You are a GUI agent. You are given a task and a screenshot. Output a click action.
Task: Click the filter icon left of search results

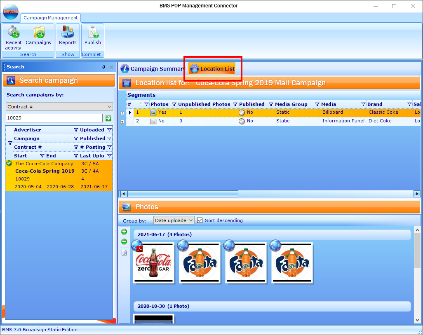tap(10, 143)
